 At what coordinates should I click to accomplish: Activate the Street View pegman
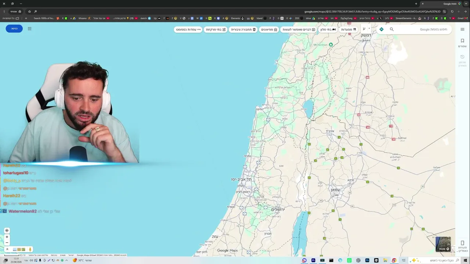[x=30, y=249]
